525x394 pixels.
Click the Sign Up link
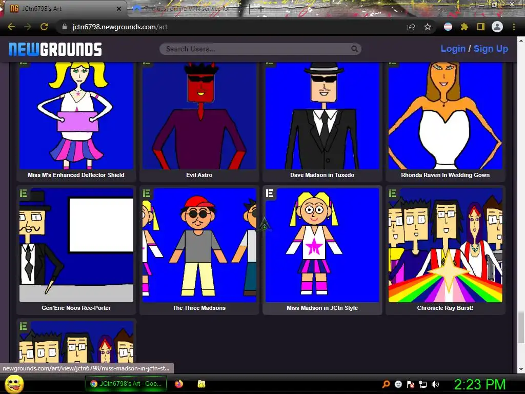[x=491, y=49]
